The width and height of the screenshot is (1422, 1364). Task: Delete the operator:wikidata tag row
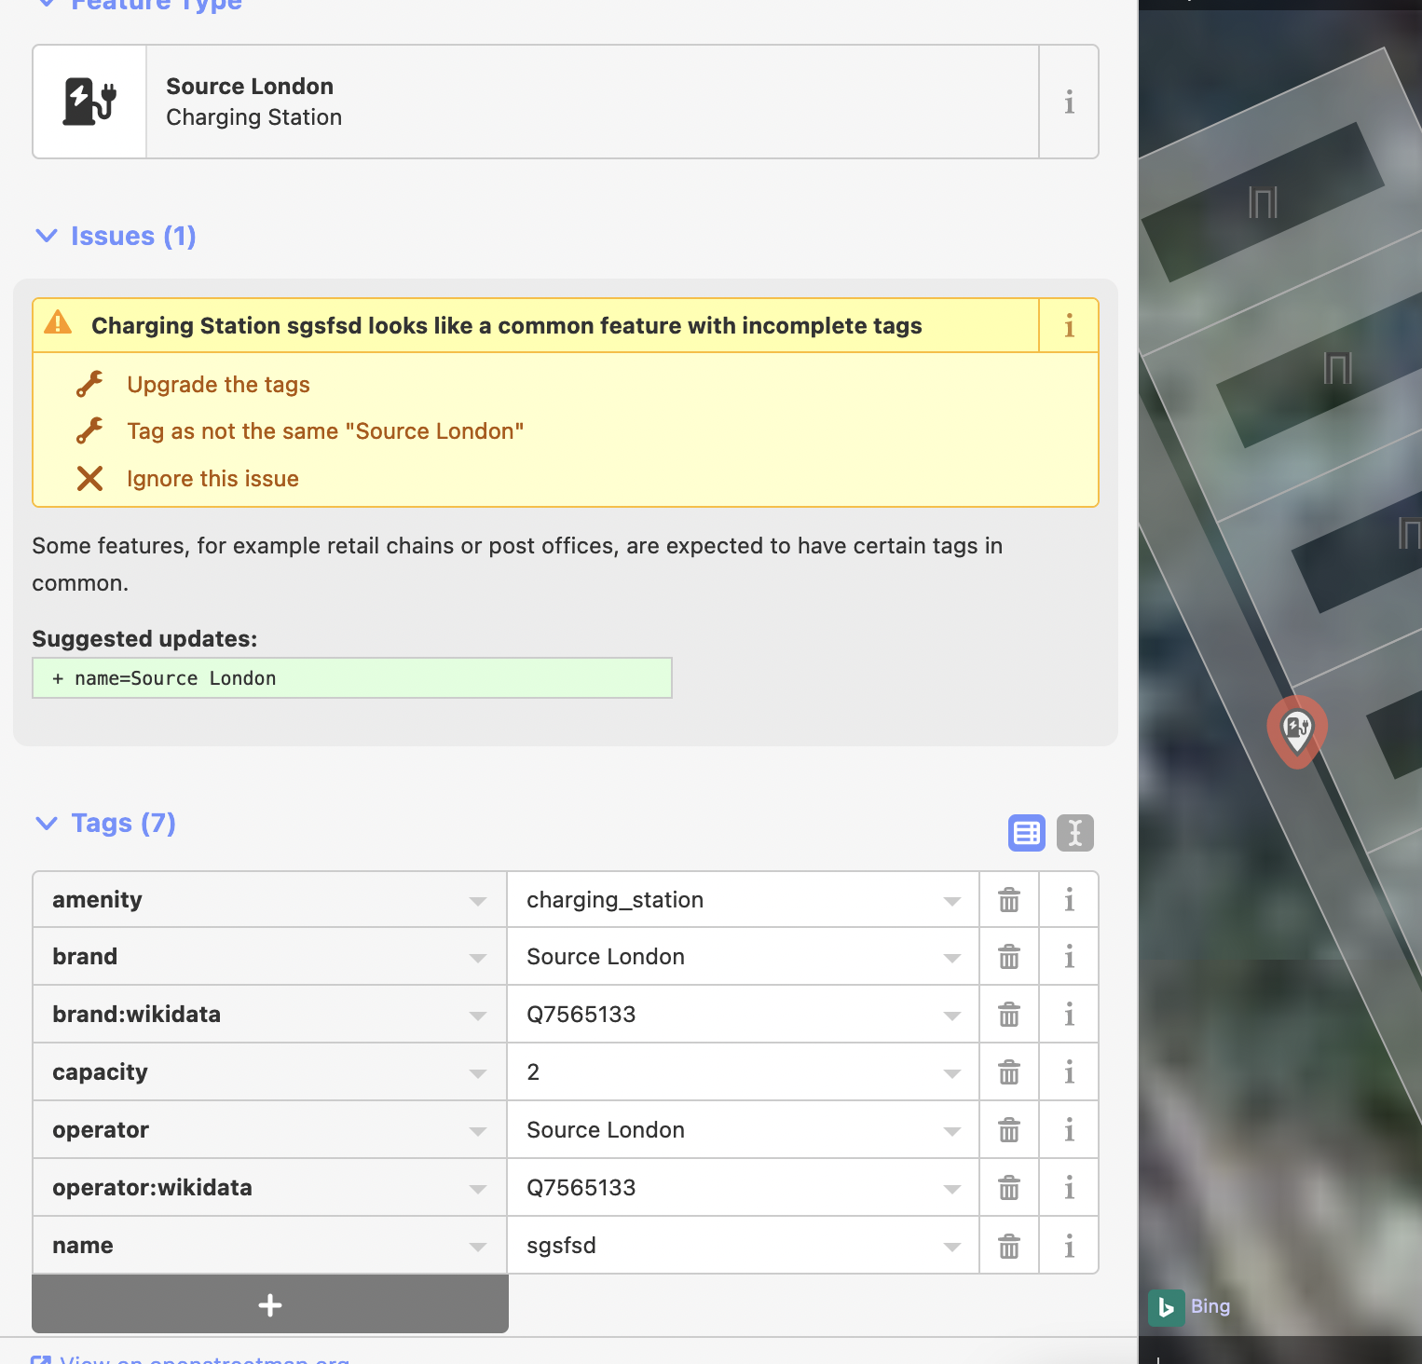pyautogui.click(x=1008, y=1187)
